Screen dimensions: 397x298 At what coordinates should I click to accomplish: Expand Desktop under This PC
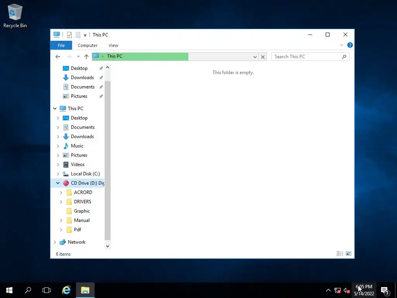[x=58, y=118]
